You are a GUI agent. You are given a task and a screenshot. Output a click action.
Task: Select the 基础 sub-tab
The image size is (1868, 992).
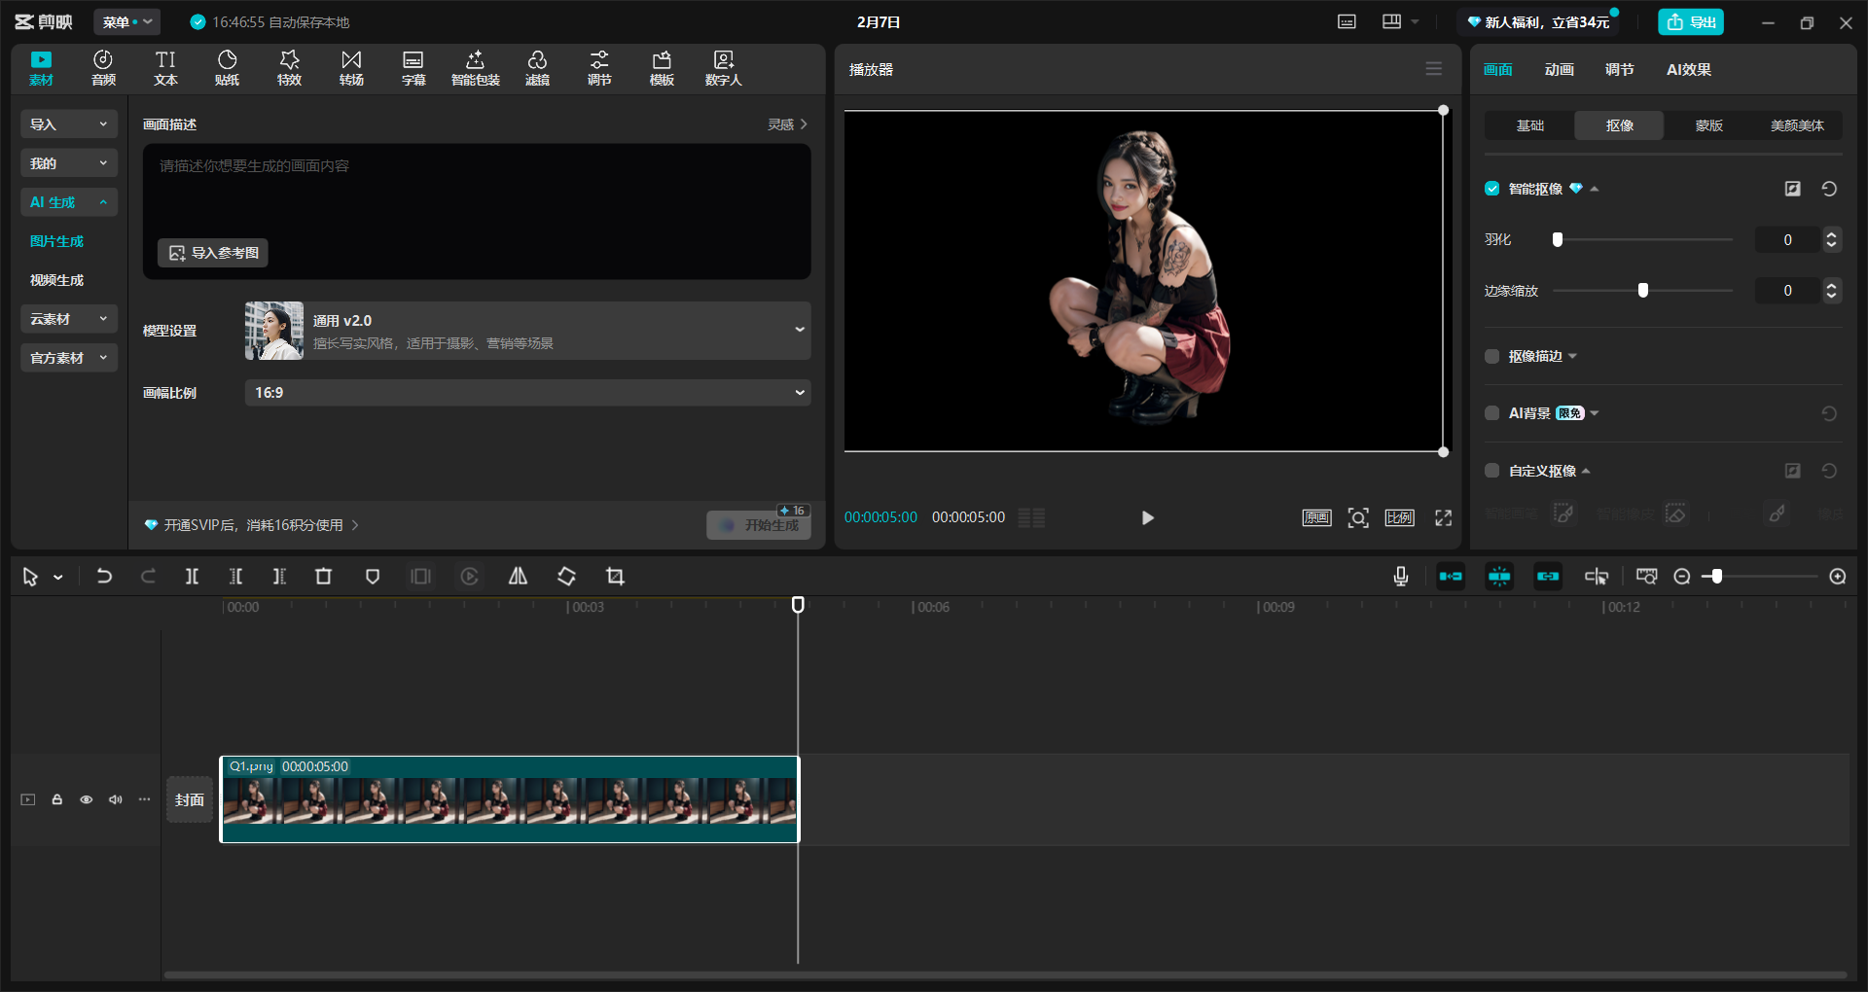click(1530, 125)
